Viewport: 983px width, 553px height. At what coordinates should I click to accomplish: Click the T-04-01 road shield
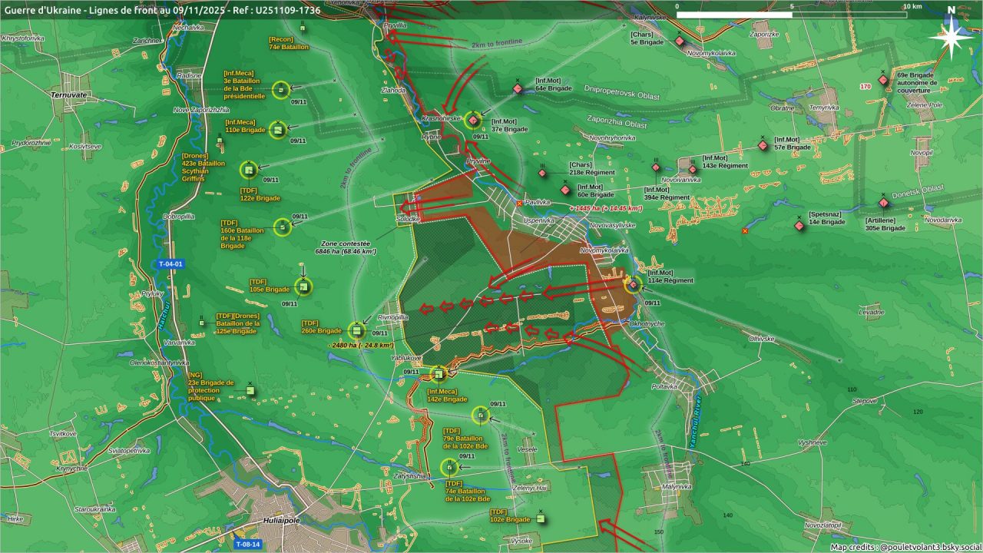pos(170,264)
